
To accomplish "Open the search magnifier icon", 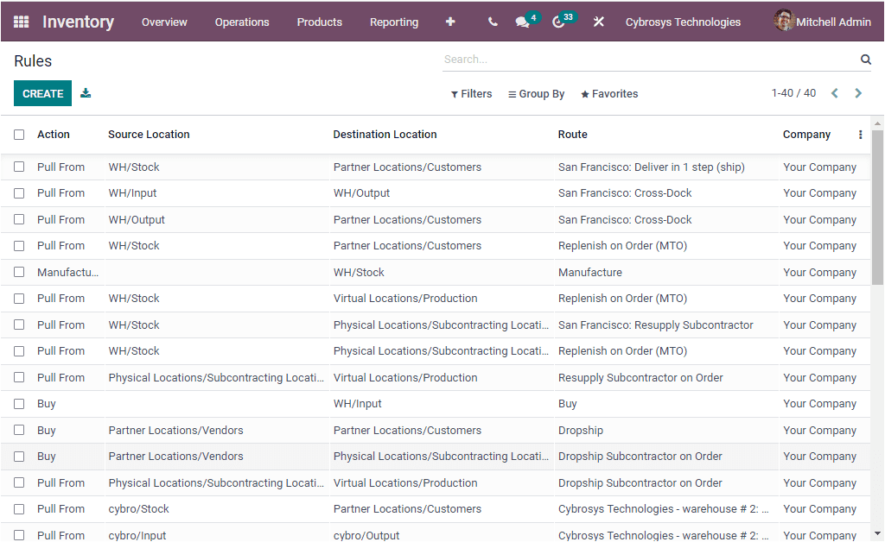I will (x=865, y=60).
